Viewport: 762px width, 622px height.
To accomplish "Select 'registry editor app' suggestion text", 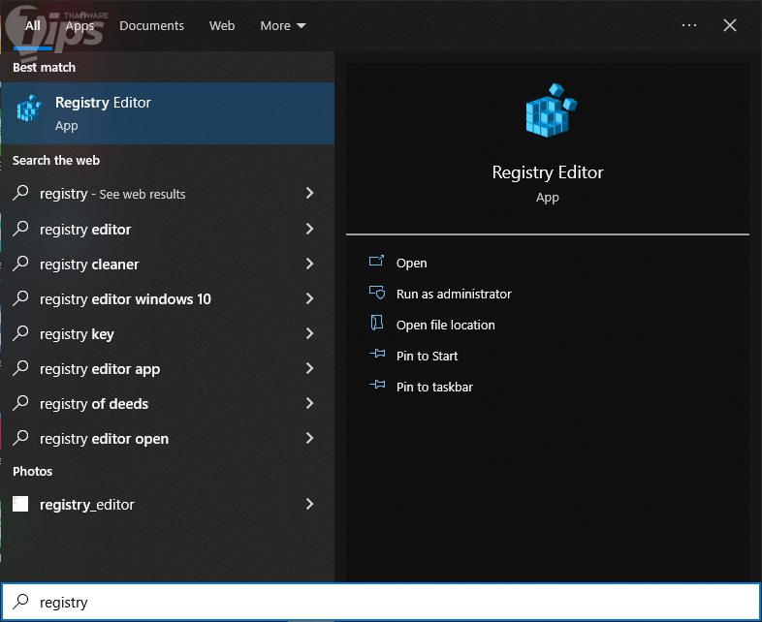I will (x=100, y=369).
